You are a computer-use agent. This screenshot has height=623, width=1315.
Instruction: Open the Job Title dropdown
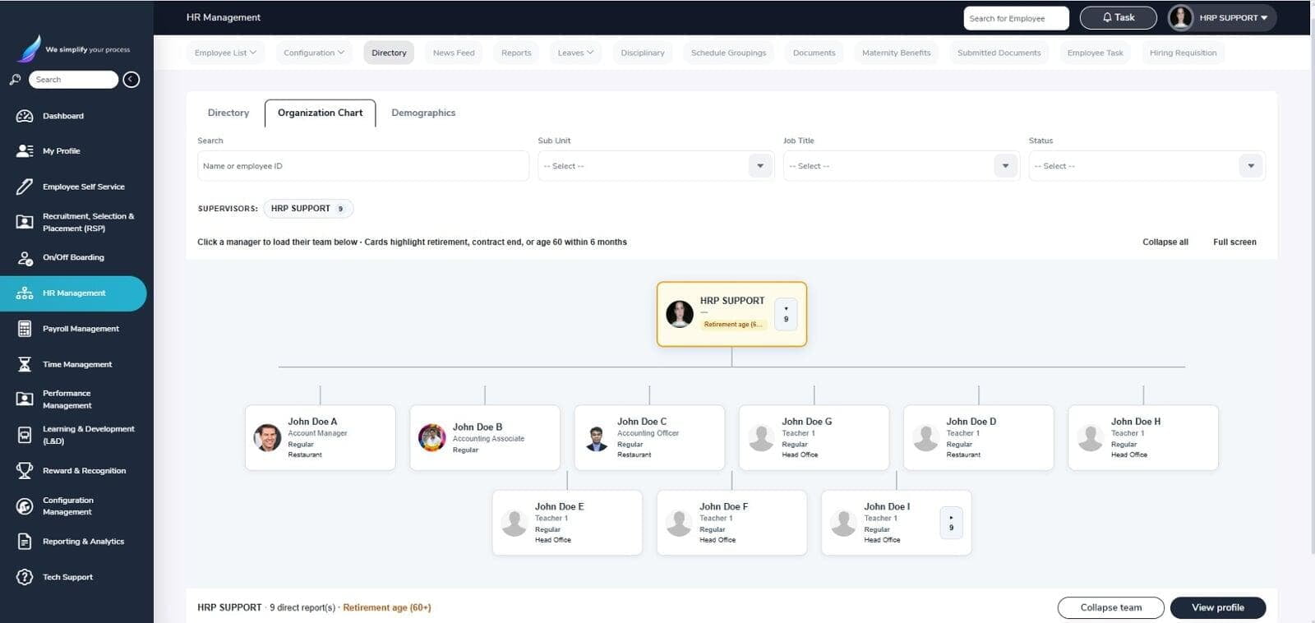[x=901, y=166]
